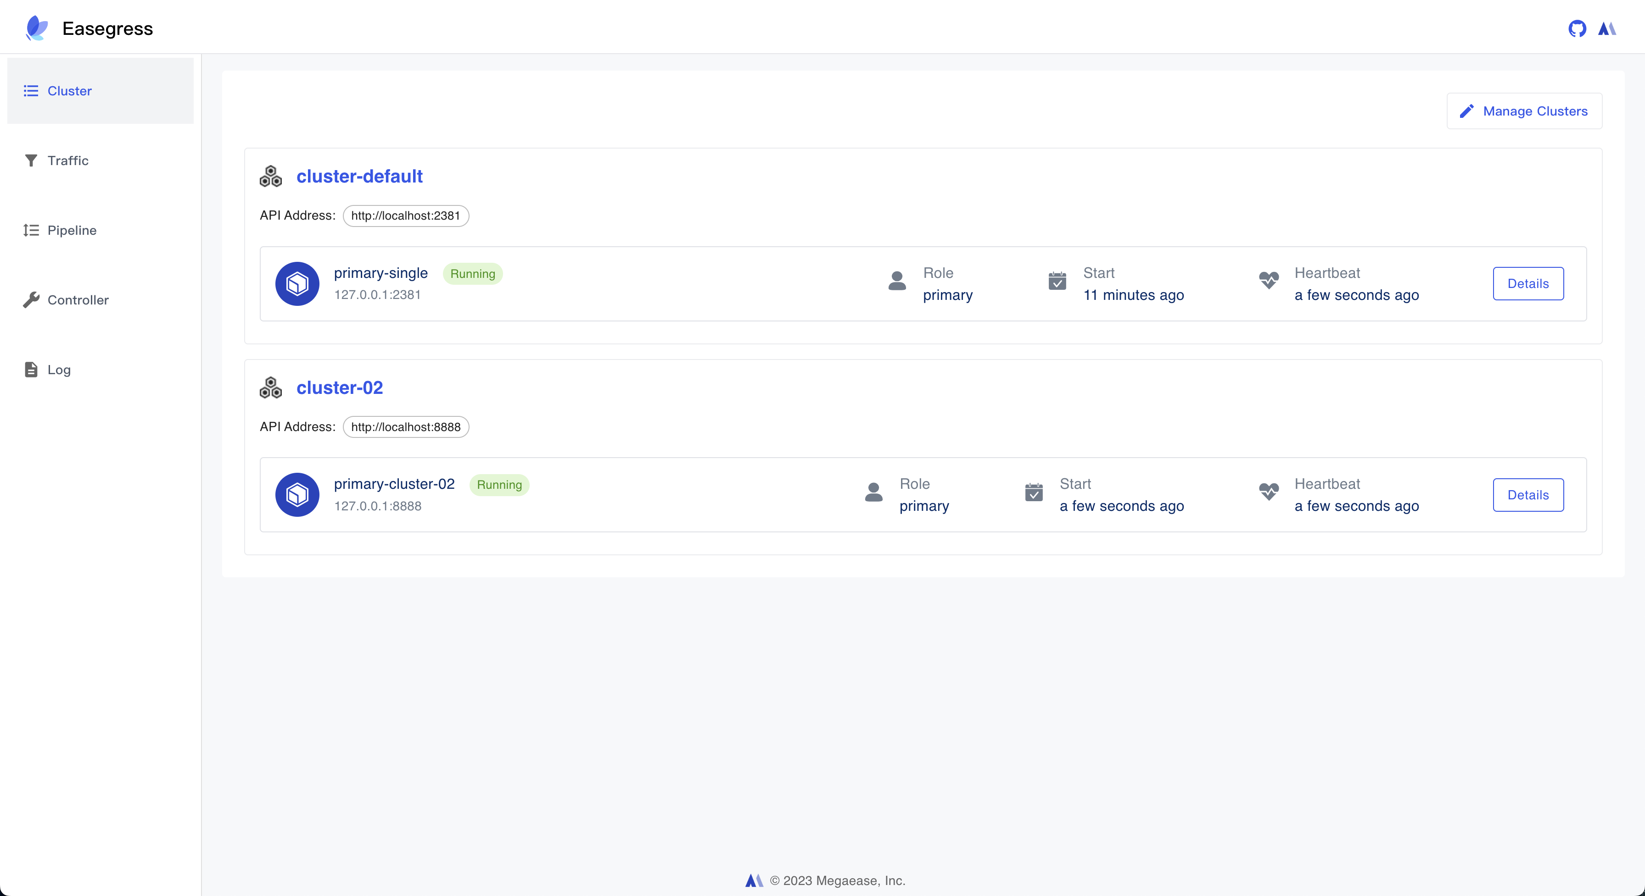Open the GitHub icon in header

pyautogui.click(x=1577, y=29)
